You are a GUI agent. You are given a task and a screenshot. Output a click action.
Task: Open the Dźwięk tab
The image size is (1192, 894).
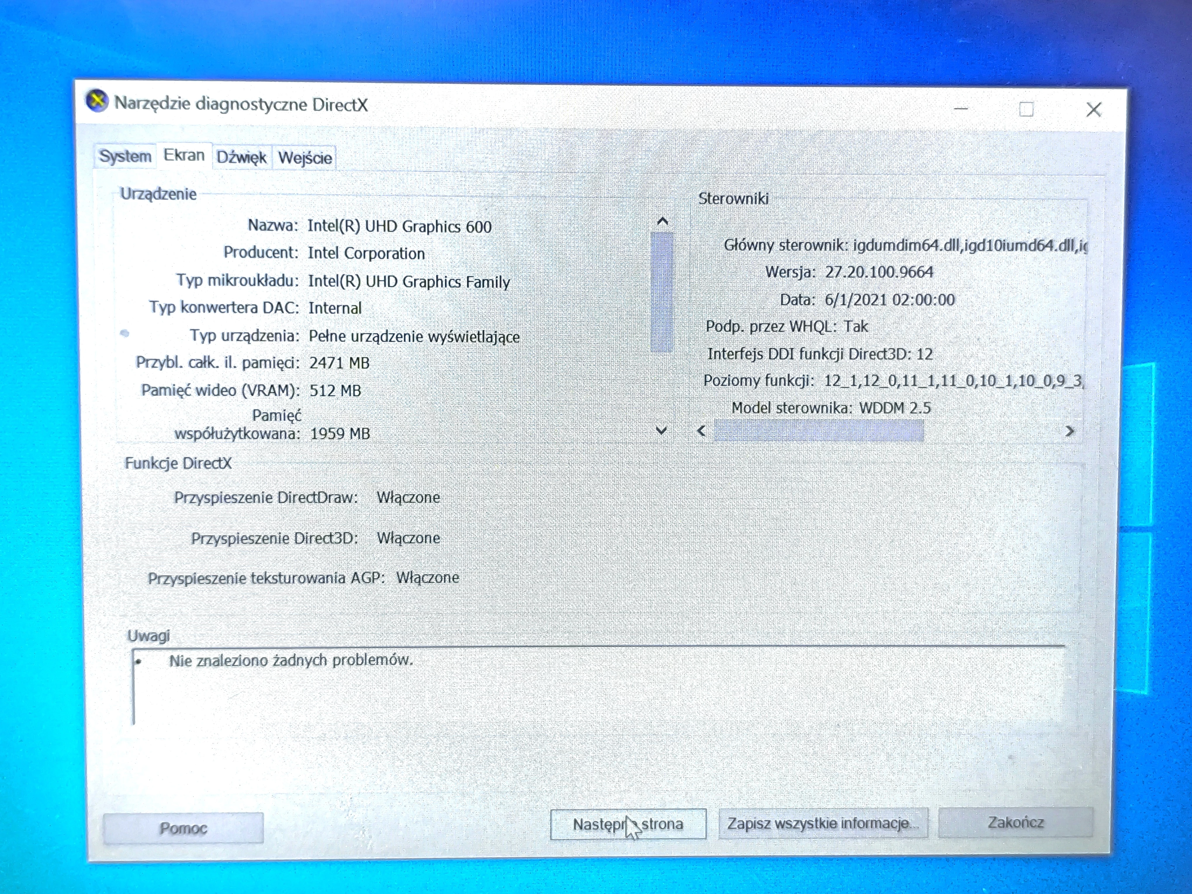(x=241, y=157)
